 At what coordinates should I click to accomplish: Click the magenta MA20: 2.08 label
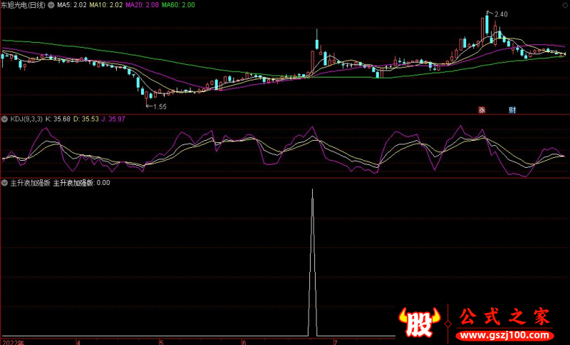coord(142,5)
